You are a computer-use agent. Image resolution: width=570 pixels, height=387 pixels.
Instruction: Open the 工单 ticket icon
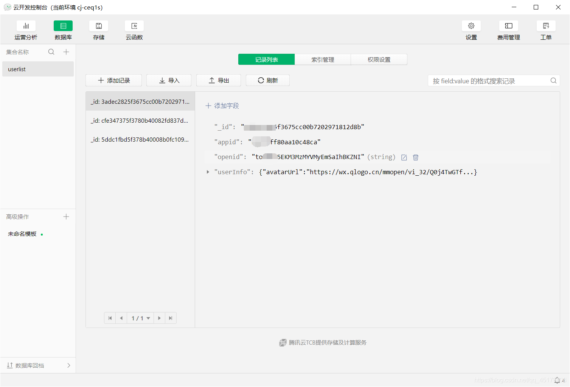pos(546,26)
